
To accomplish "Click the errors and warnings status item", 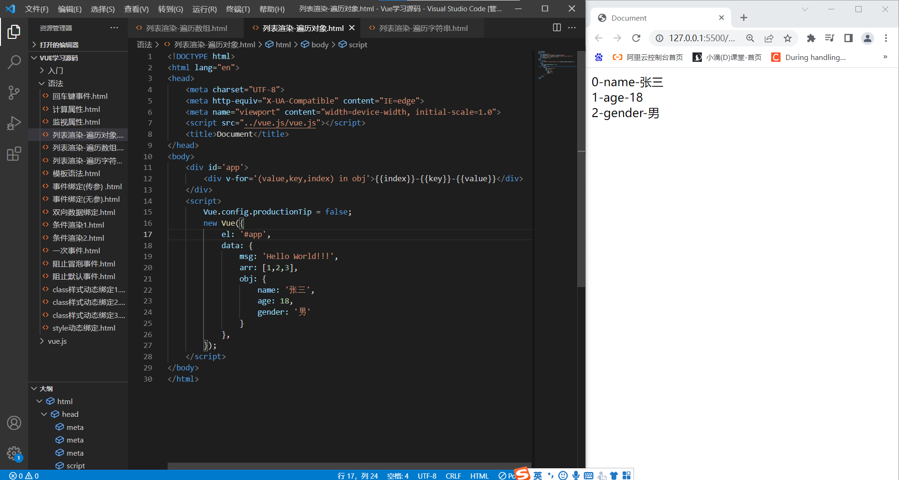I will point(24,475).
